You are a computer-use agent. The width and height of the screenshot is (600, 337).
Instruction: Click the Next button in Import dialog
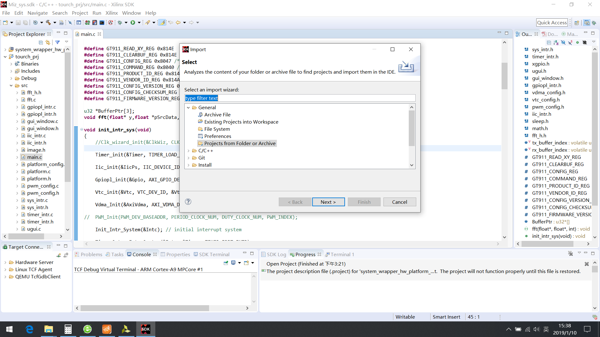(x=328, y=202)
